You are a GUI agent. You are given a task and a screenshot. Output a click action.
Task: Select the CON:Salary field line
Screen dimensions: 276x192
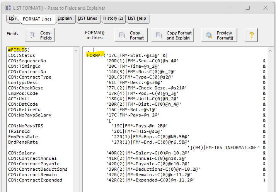click(22, 153)
